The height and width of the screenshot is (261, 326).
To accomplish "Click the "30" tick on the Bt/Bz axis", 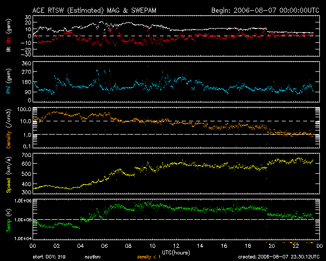I will pos(28,17).
